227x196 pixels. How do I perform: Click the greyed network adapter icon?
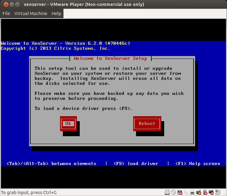(x=186, y=192)
